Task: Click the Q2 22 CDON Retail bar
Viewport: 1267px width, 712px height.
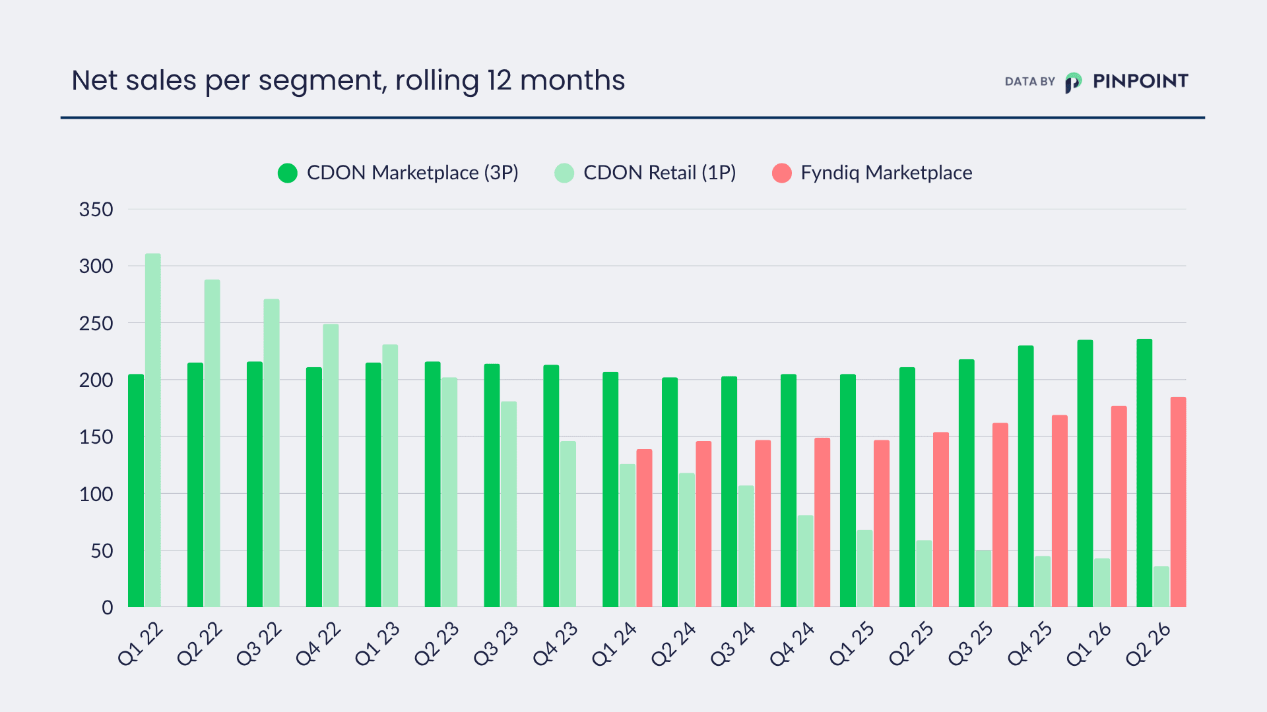Action: 212,443
